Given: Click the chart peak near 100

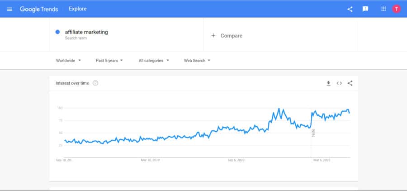Looking at the screenshot, I should (279, 109).
